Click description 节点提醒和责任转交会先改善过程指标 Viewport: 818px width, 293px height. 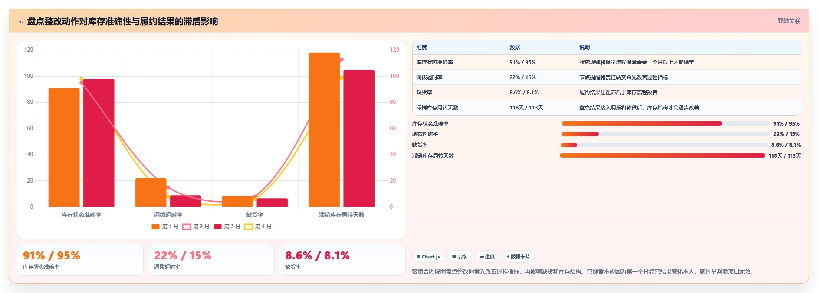(x=624, y=77)
